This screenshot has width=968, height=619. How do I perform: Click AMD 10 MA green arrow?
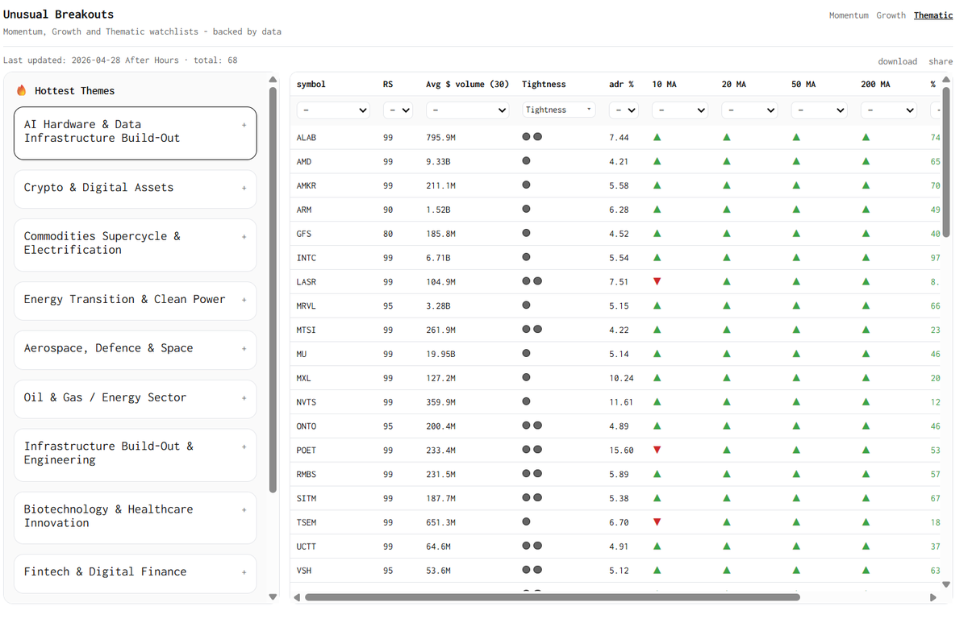point(657,161)
